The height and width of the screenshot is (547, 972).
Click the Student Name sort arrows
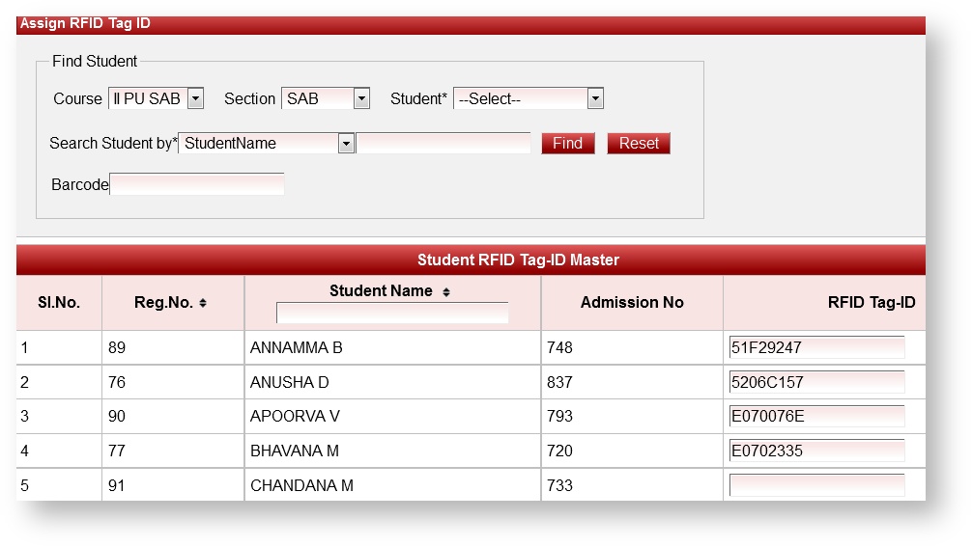point(445,291)
